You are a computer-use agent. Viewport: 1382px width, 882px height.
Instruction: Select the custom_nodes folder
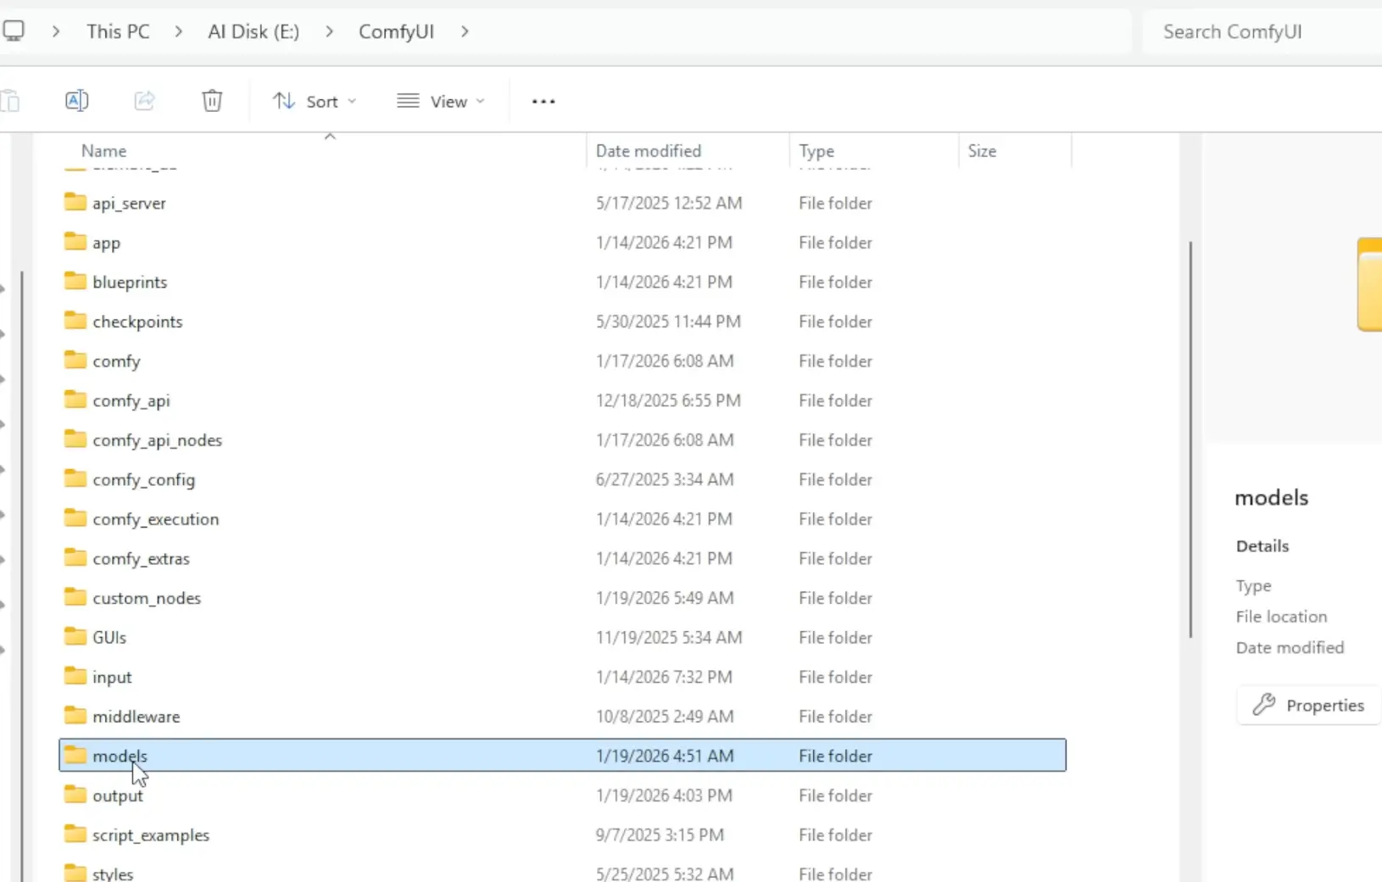[147, 597]
